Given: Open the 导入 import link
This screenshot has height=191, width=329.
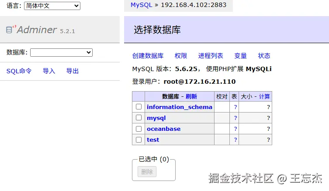Looking at the screenshot, I should (x=49, y=71).
